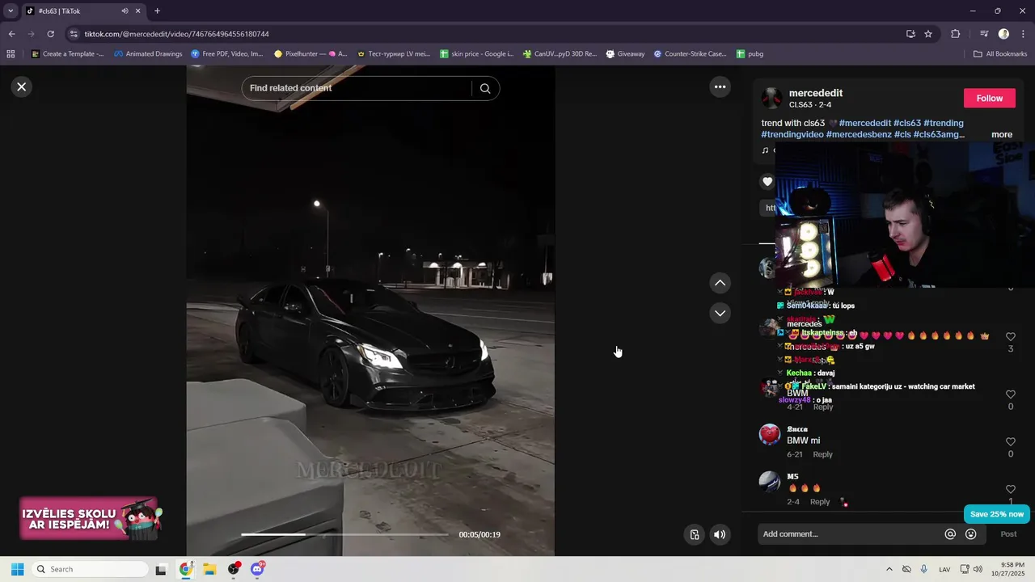
Task: Click the mention @ icon in comment box
Action: (x=950, y=534)
